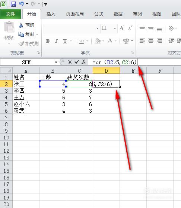Open the Customize Quick Access Toolbar dropdown
The width and height of the screenshot is (181, 208).
point(45,4)
